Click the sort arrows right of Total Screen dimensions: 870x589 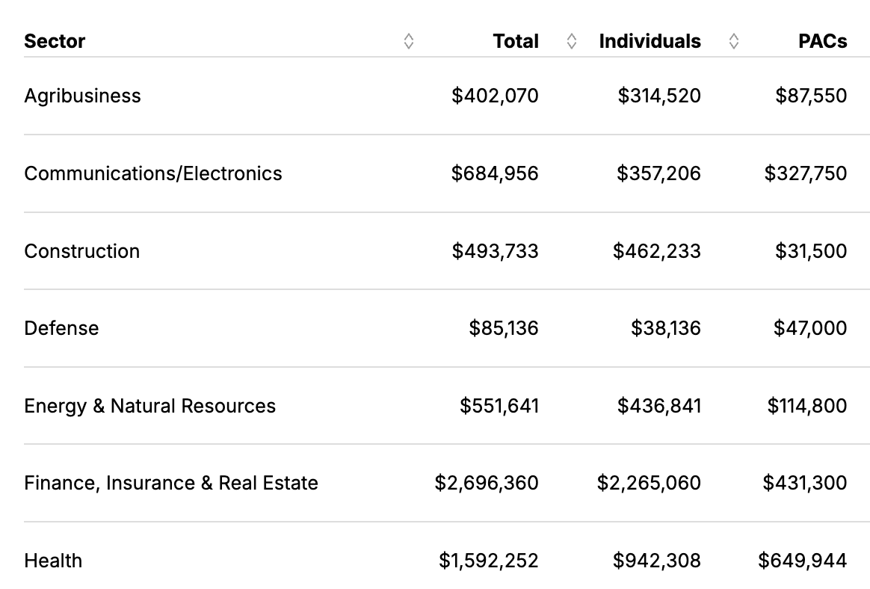(x=572, y=42)
